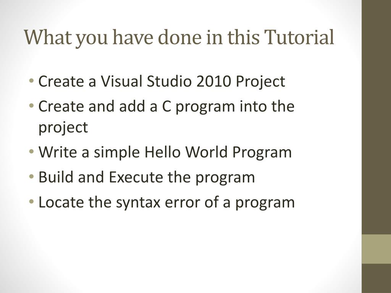Click the light tan block in the sidebar
This screenshot has height=293, width=391.
[x=376, y=249]
